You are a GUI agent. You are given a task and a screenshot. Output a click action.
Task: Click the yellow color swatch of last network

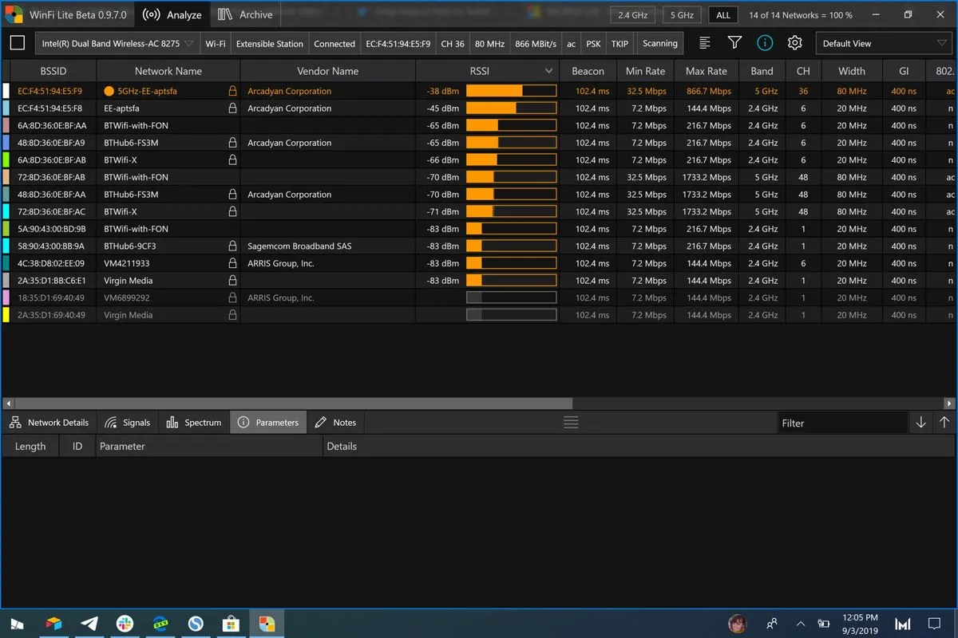point(6,315)
